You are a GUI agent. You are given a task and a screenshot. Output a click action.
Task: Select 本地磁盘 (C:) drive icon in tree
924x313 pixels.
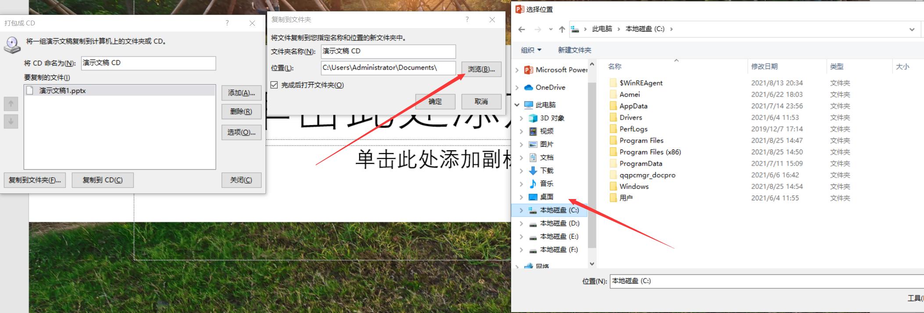(533, 210)
